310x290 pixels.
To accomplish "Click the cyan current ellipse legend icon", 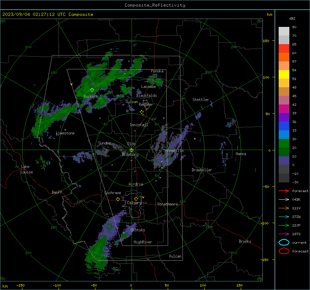I will click(x=284, y=242).
